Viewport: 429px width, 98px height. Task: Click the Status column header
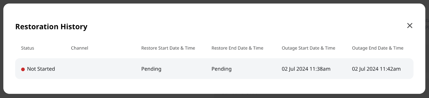28,48
